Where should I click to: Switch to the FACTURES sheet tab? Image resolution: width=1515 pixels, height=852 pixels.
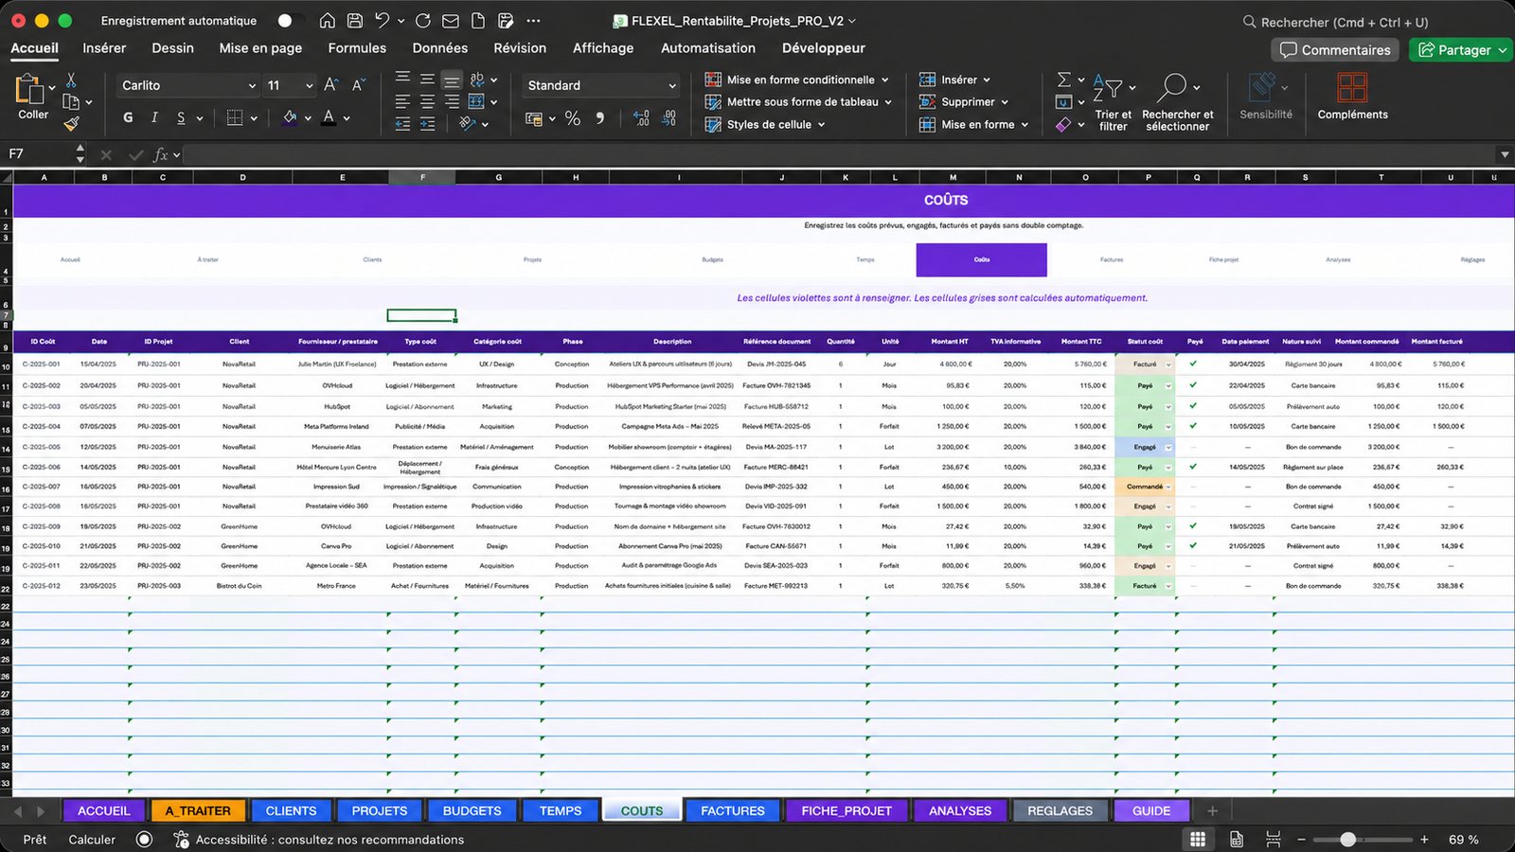click(x=732, y=810)
